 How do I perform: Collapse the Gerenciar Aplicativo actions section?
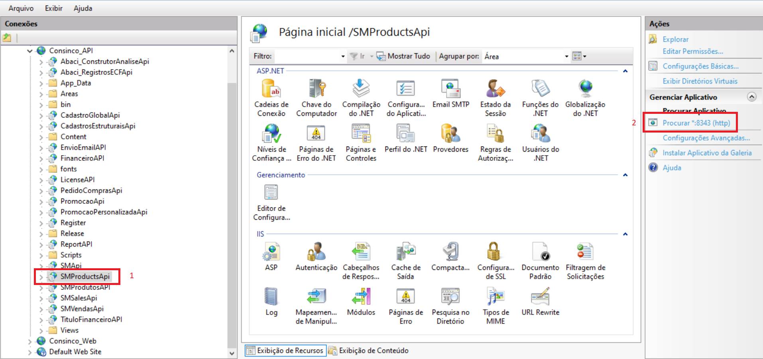tap(751, 97)
